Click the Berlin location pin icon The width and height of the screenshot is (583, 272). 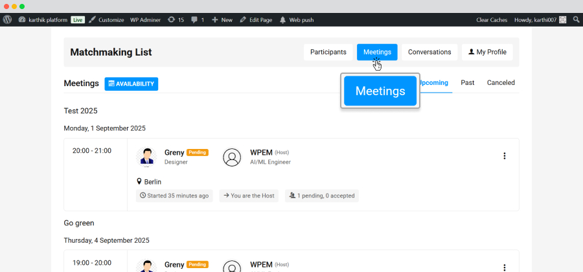(x=139, y=182)
